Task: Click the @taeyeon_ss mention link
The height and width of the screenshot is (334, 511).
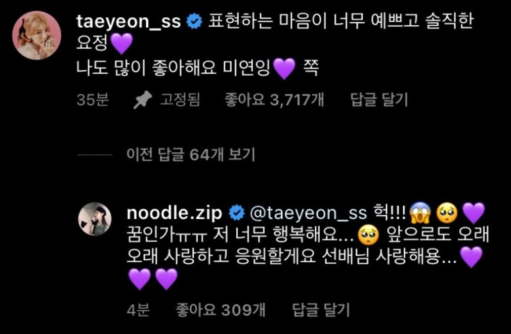Action: pos(308,213)
